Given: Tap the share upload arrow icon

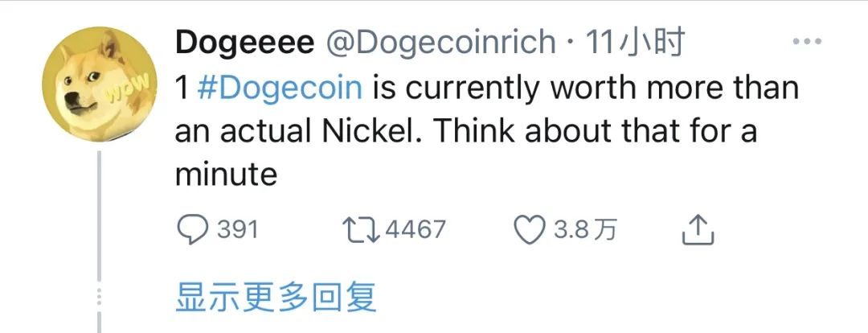Looking at the screenshot, I should (698, 230).
